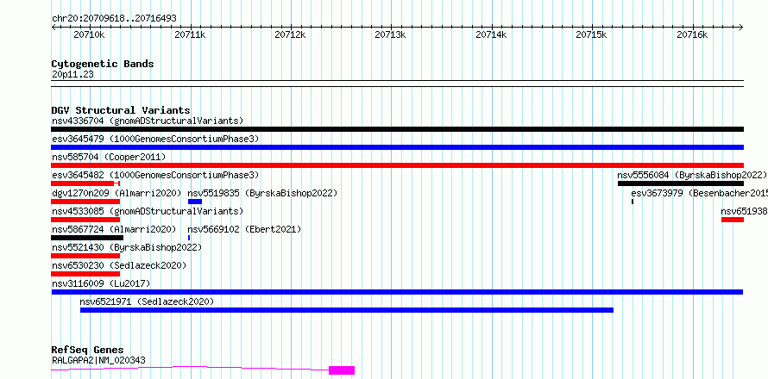Screen dimensions: 768x379
Task: Click the 20716k ruler position
Action: (693, 35)
